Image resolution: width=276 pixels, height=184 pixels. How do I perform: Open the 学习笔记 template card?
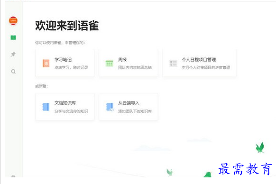pyautogui.click(x=65, y=63)
